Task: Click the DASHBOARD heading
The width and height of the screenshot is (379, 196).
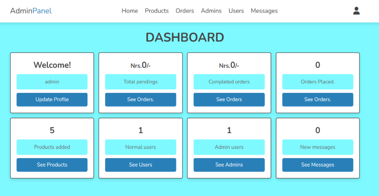Action: pos(185,38)
